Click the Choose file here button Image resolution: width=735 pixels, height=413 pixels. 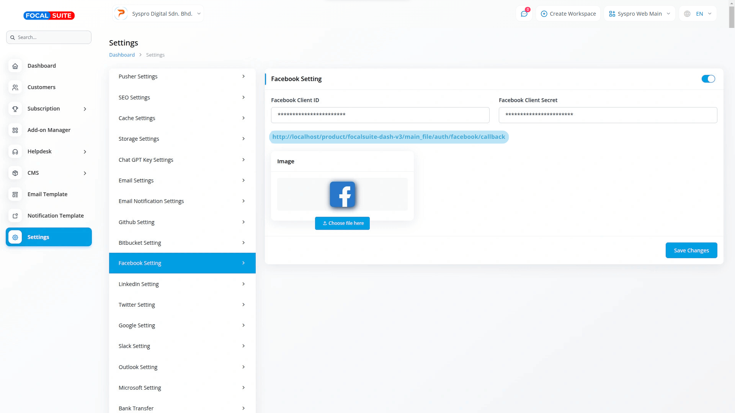coord(342,223)
